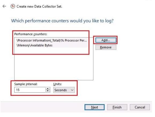Decrease the sample interval value
The height and width of the screenshot is (117, 155).
48,91
